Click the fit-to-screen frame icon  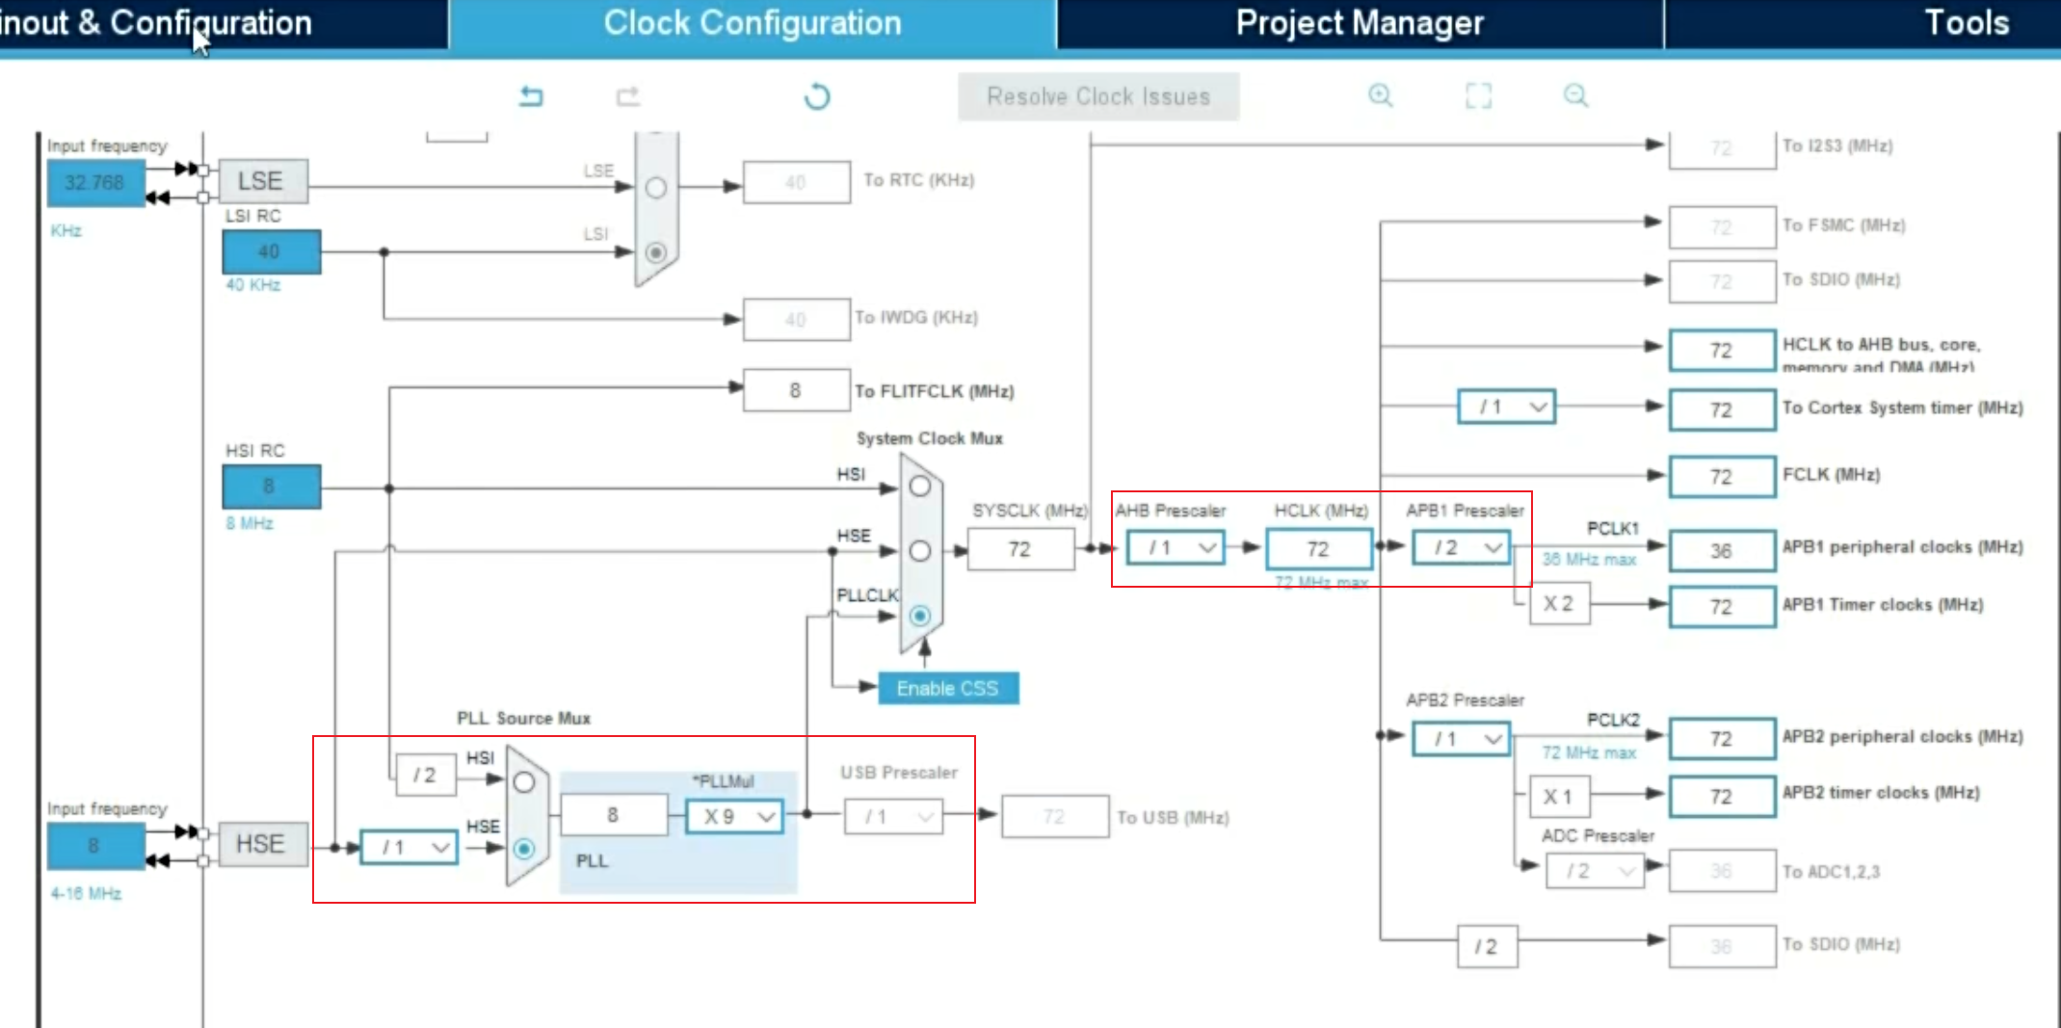click(x=1478, y=95)
